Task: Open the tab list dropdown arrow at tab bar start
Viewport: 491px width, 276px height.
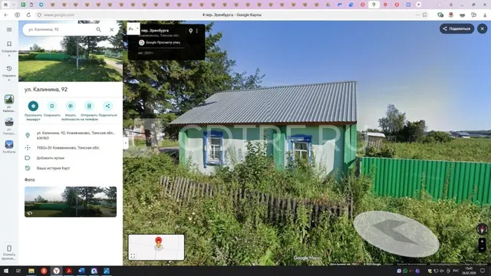Action: [14, 5]
